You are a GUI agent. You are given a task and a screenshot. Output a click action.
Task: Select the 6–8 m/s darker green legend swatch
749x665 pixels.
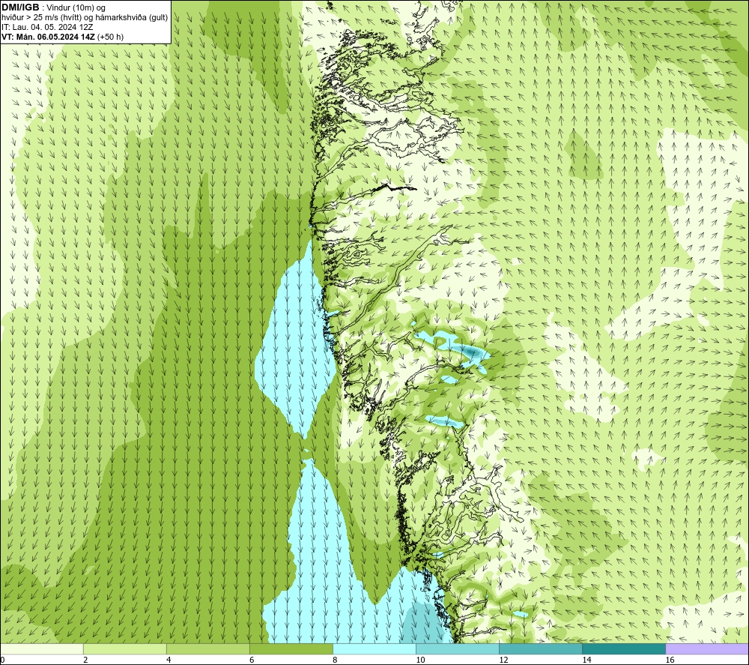point(291,649)
